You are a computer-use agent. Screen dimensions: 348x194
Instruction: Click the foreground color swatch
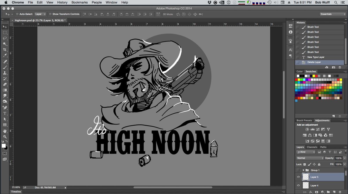pyautogui.click(x=3, y=146)
